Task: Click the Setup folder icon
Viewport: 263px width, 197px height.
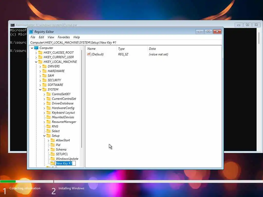Action: click(x=49, y=135)
